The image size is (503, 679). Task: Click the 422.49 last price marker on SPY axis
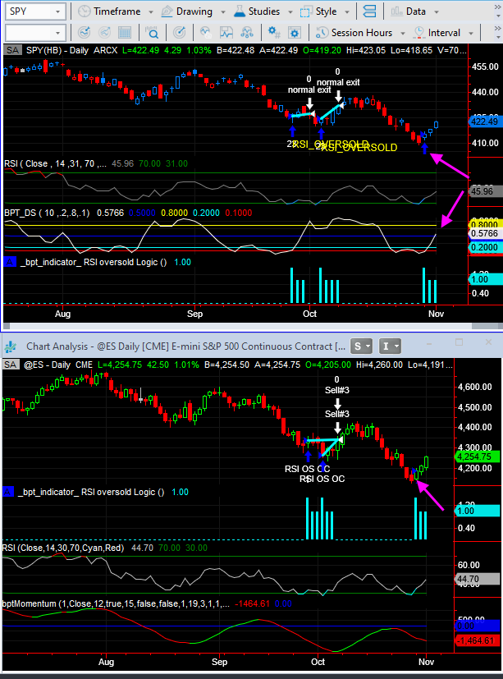pyautogui.click(x=485, y=122)
